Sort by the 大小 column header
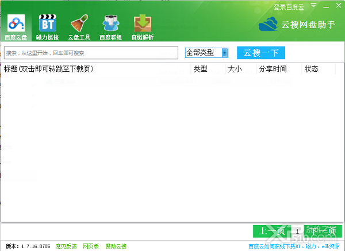Viewport: 345px width, 251px height. tap(241, 69)
